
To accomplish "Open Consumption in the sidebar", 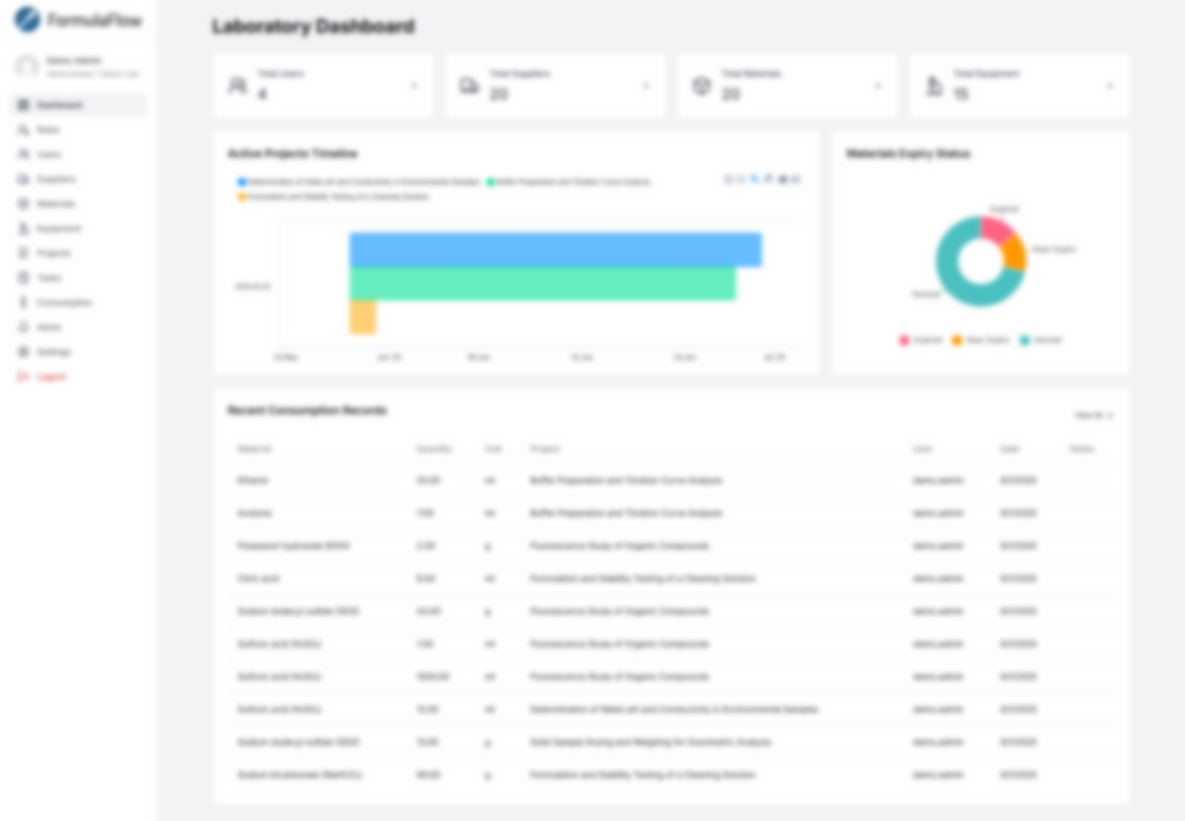I will click(79, 302).
